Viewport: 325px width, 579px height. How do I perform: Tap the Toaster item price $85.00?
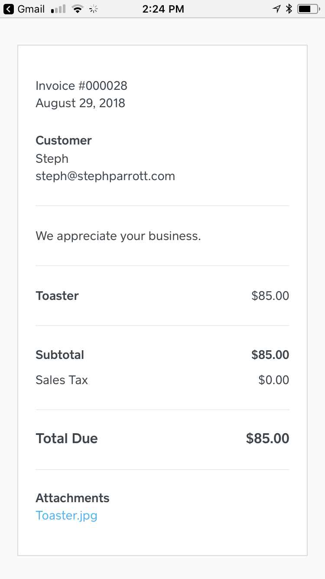270,296
